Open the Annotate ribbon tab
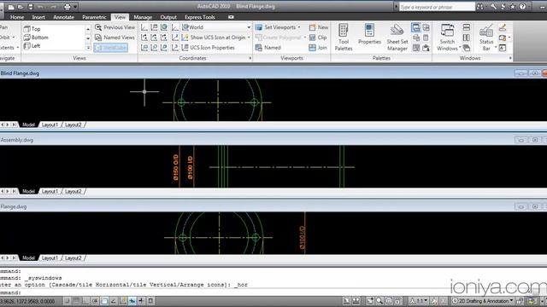 coord(63,17)
